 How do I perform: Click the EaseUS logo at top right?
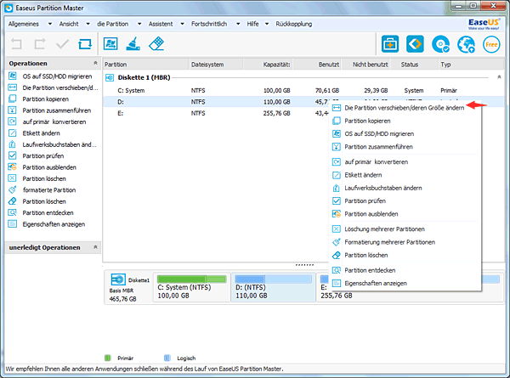(x=484, y=24)
